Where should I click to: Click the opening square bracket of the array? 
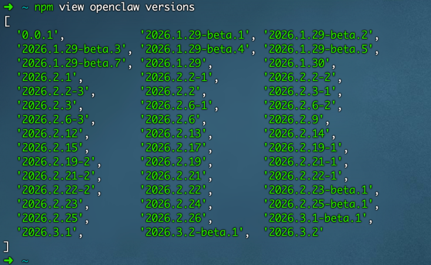click(x=7, y=21)
